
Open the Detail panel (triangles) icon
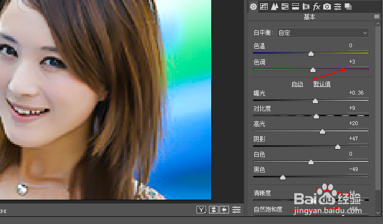pyautogui.click(x=274, y=7)
